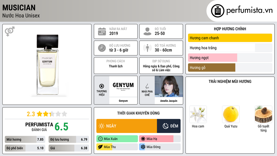Click the clock icon beside Độ lưu hương
This screenshot has height=156, width=277.
(x=102, y=48)
